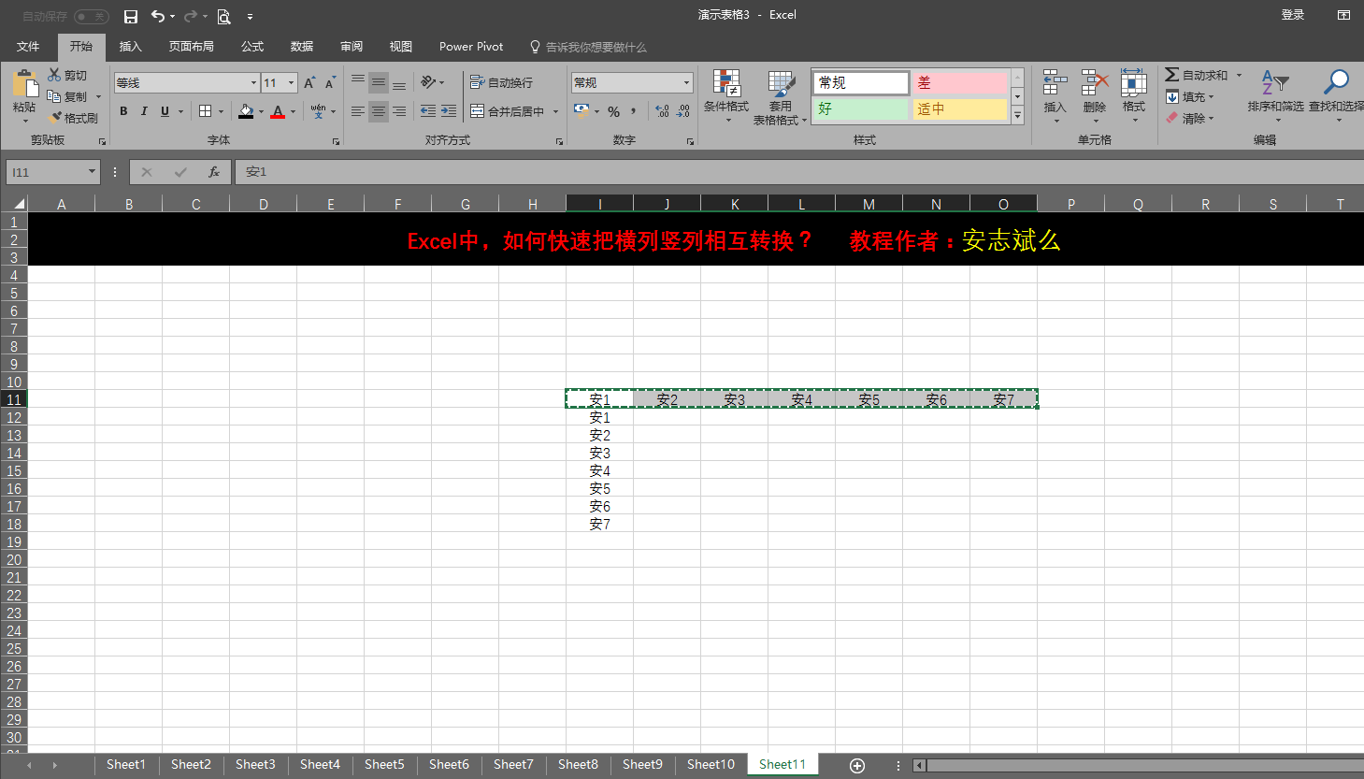The image size is (1364, 779).
Task: Add a new sheet with the plus button
Action: pos(857,766)
